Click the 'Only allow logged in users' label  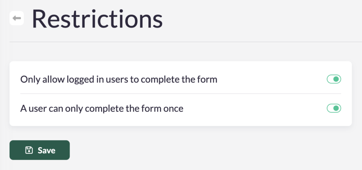point(118,79)
